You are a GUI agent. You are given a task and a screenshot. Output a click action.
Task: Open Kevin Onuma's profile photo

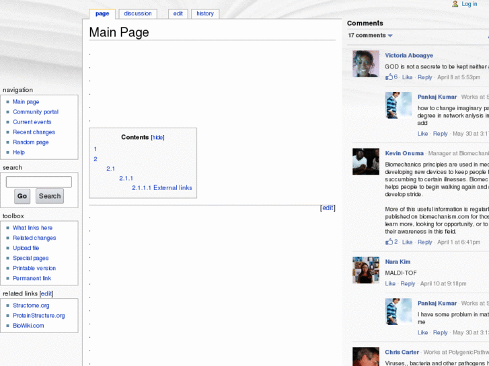(366, 162)
